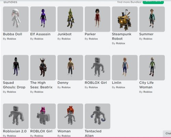
Task: Click the Denny bundle name
Action: [63, 83]
